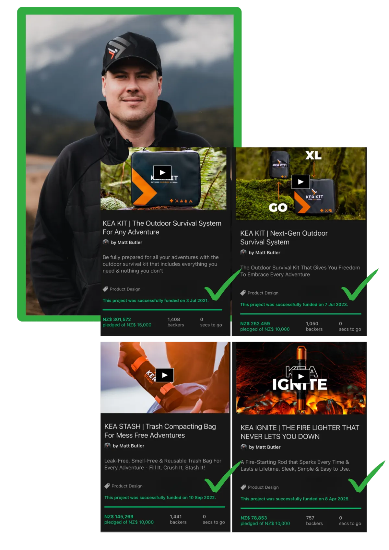Play the KEA STASH video
The height and width of the screenshot is (550, 389).
click(x=165, y=375)
